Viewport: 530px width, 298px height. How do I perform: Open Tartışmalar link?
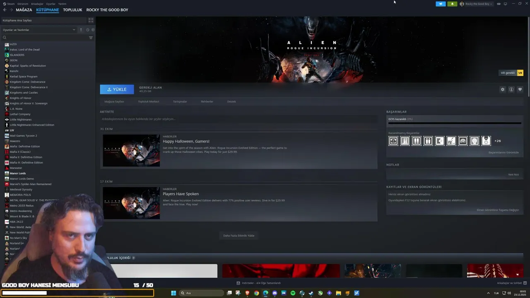pos(180,101)
